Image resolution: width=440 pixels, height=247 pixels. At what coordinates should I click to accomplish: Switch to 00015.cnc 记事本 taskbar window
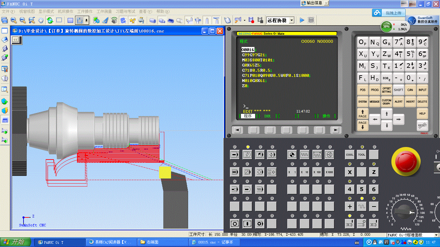coord(215,242)
